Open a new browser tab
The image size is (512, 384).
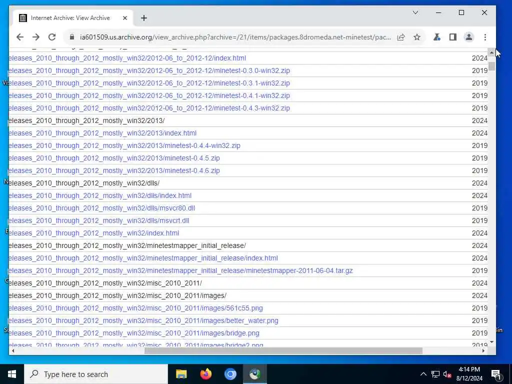click(x=144, y=18)
